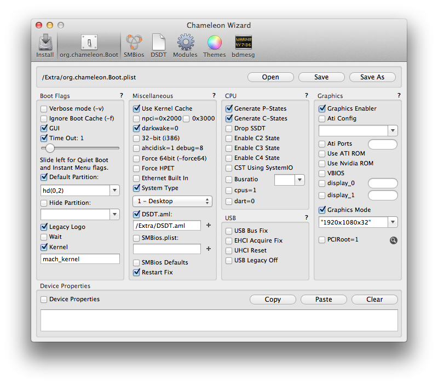Check the Use Nvidia ROM option

pos(322,163)
